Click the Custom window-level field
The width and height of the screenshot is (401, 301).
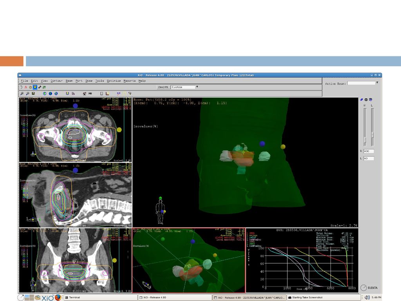pyautogui.click(x=183, y=87)
